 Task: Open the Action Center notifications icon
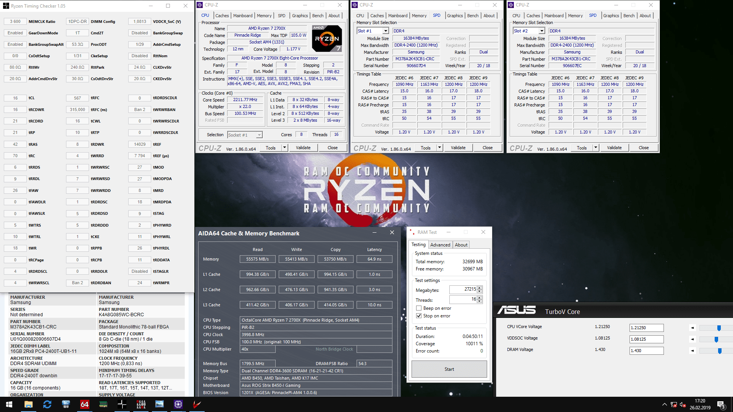[721, 404]
